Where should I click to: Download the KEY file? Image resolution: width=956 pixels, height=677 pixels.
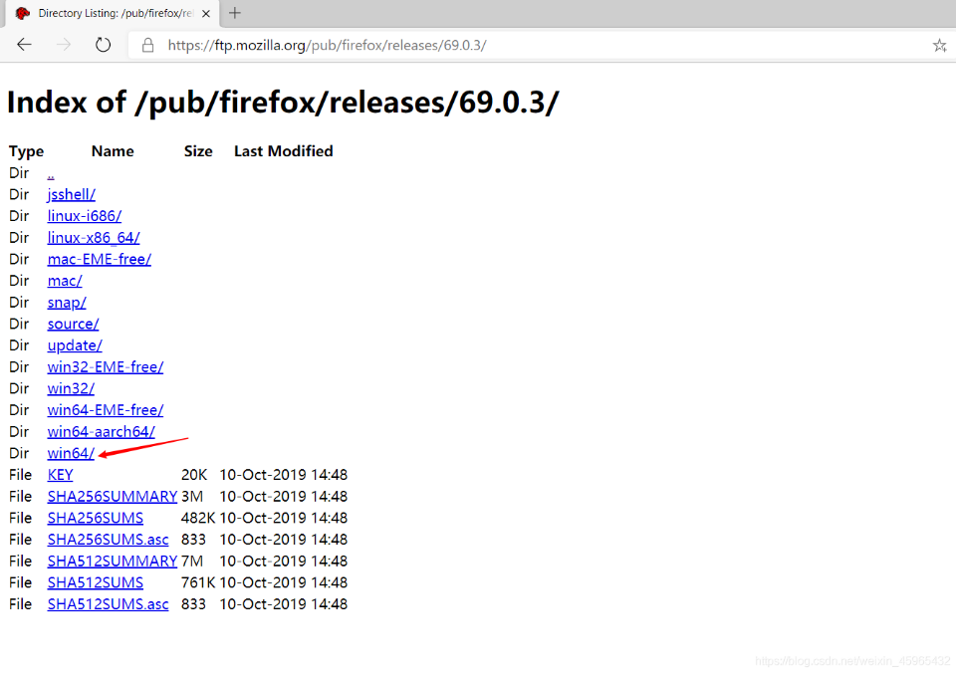pyautogui.click(x=60, y=475)
